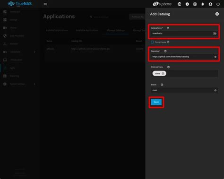The width and height of the screenshot is (224, 179).
Task: Enable the Force Create checkbox
Action: pyautogui.click(x=152, y=42)
